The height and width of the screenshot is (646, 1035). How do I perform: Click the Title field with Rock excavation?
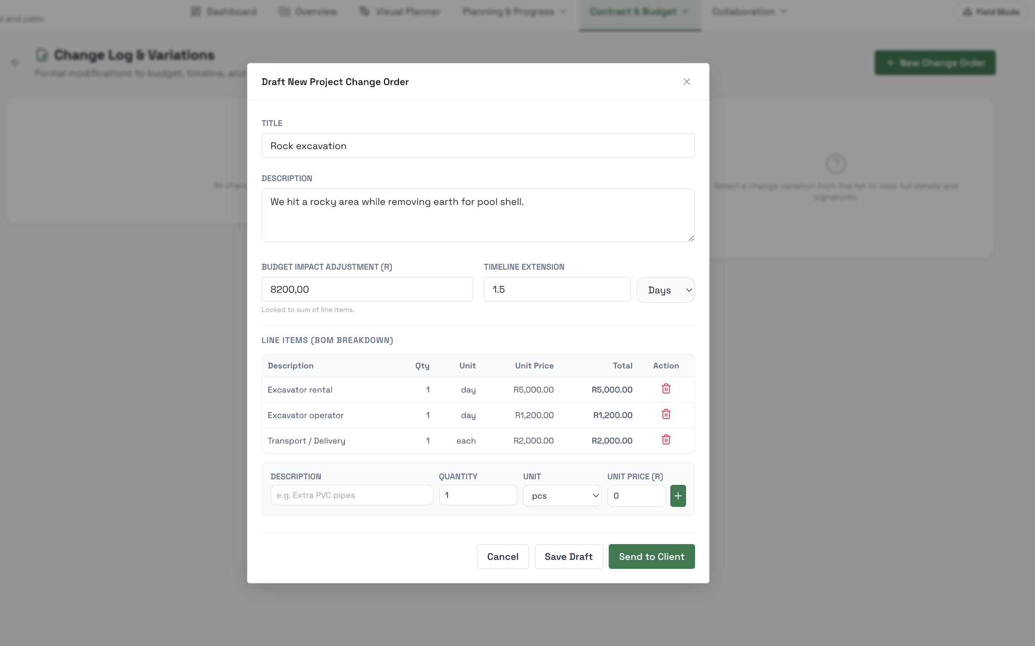tap(478, 146)
